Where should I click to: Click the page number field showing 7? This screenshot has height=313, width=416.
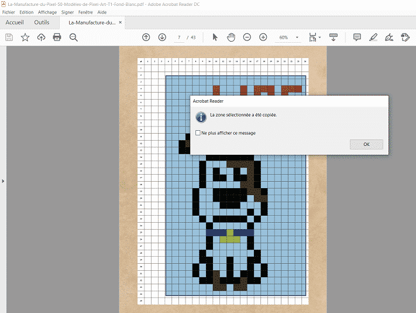(x=179, y=38)
